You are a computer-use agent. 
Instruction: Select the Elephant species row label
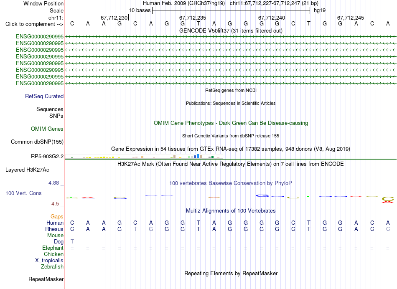point(53,248)
